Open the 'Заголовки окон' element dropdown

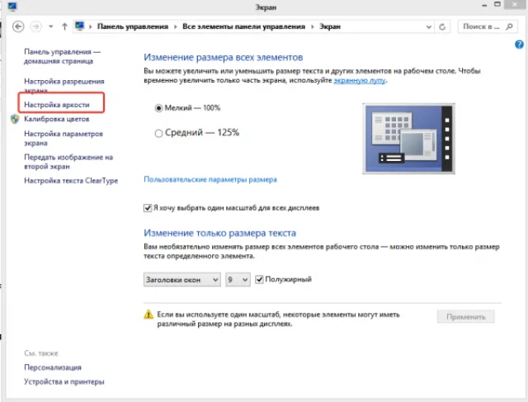point(182,280)
